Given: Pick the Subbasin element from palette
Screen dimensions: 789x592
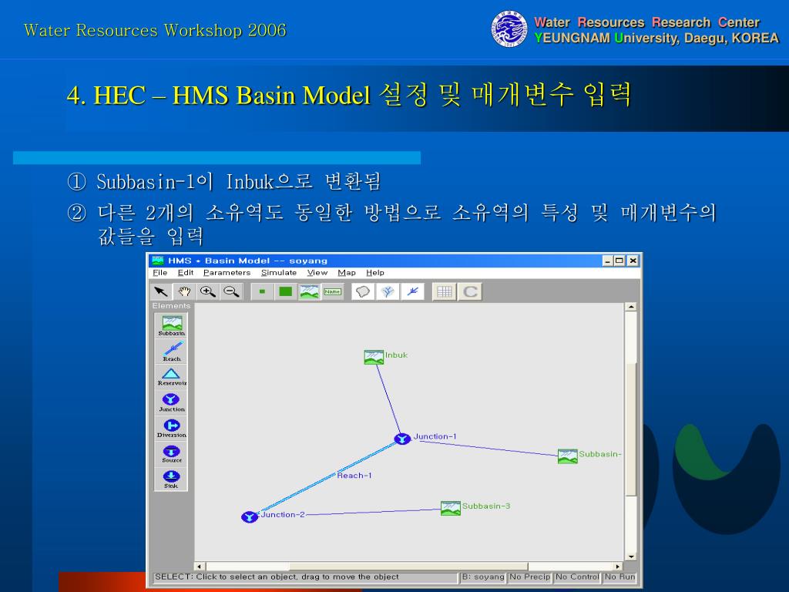Looking at the screenshot, I should pos(171,326).
